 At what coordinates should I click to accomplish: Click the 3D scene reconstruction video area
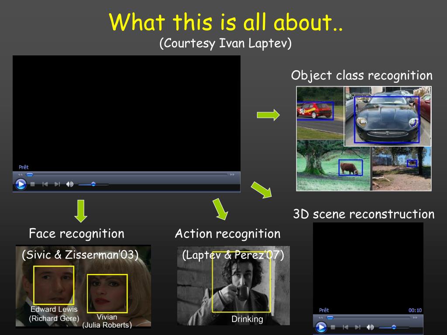[x=368, y=268]
